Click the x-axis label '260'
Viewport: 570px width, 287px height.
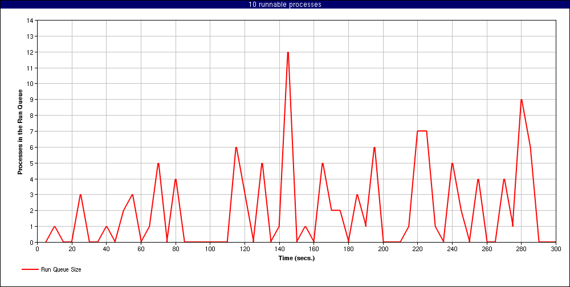click(487, 249)
